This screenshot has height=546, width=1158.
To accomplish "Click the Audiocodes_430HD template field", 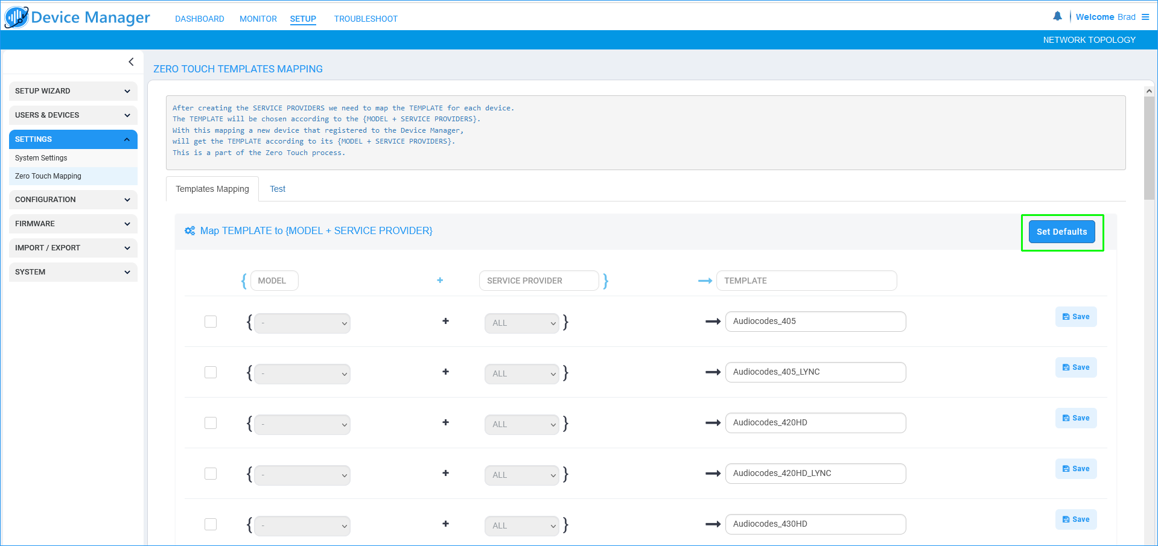I will (815, 524).
